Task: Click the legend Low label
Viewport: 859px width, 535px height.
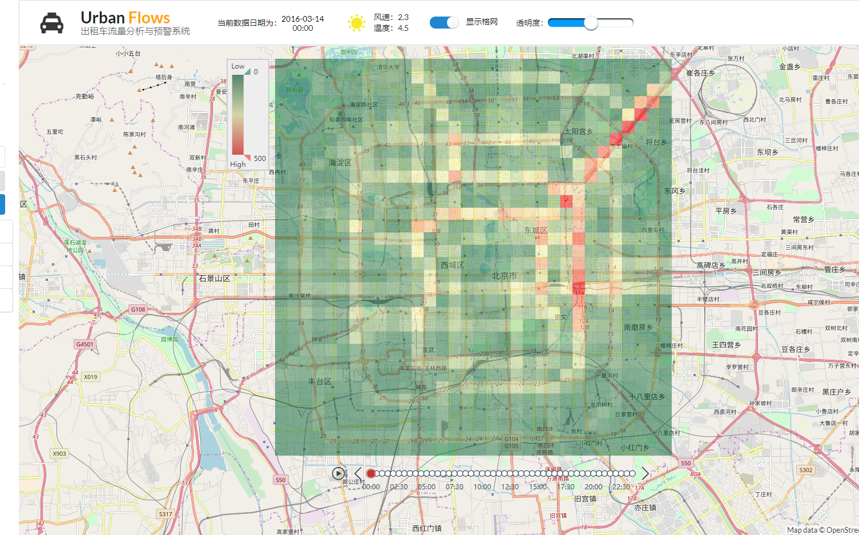Action: coord(238,66)
